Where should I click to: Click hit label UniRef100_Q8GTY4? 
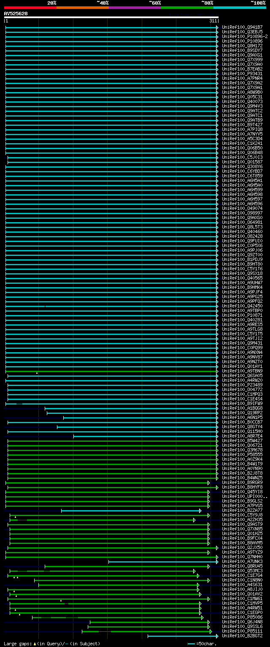coord(242,427)
